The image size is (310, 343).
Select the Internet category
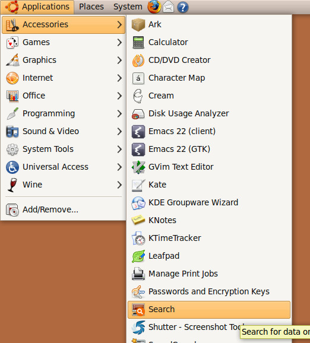coord(64,78)
